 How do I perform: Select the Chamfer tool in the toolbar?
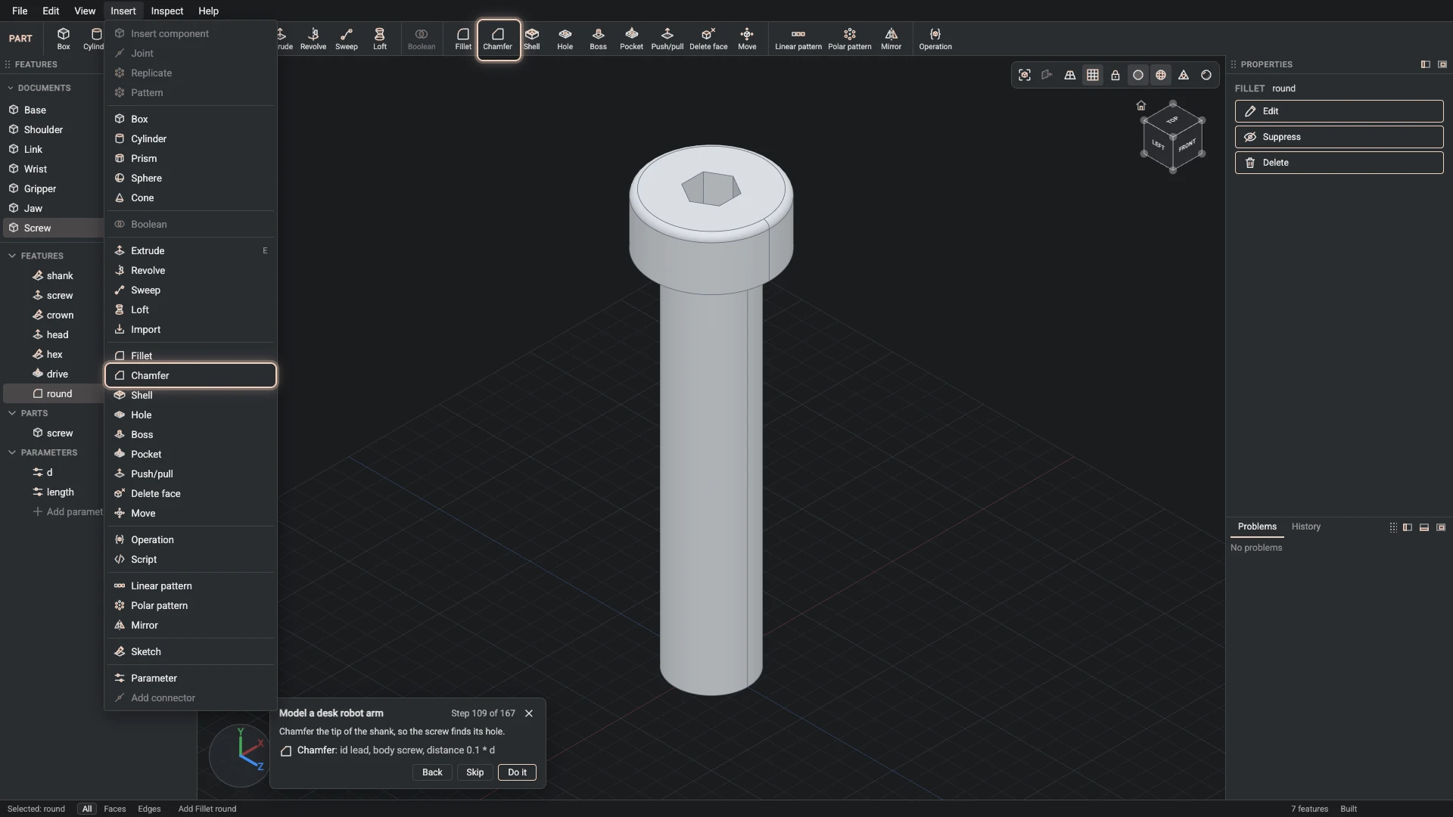click(498, 39)
